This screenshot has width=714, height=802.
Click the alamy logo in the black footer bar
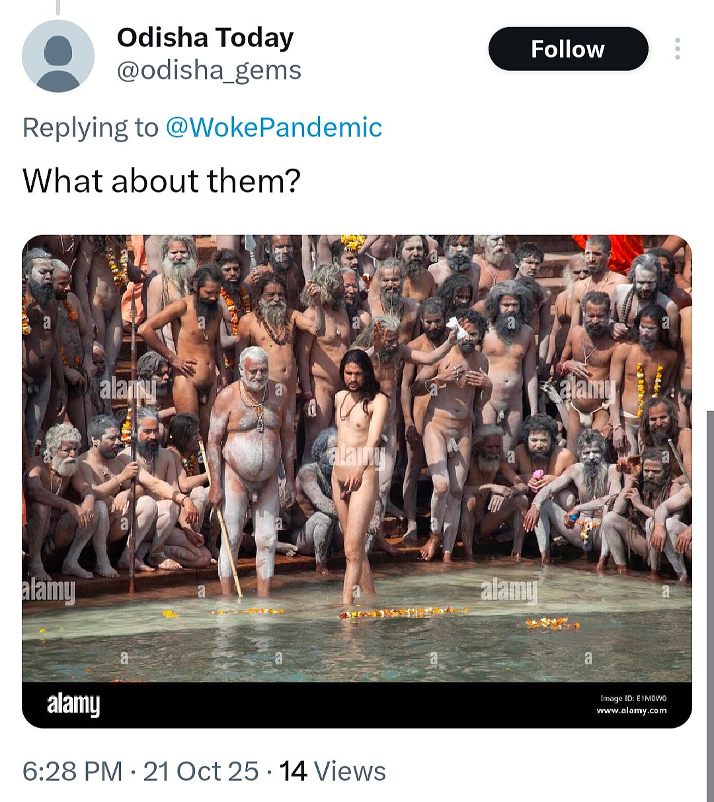click(73, 704)
